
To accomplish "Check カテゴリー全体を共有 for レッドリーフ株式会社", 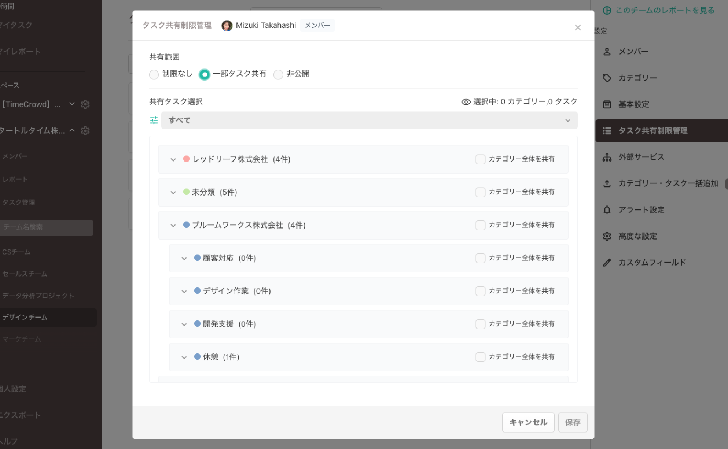I will (480, 159).
